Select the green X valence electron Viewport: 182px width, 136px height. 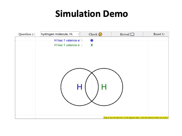coord(92,45)
